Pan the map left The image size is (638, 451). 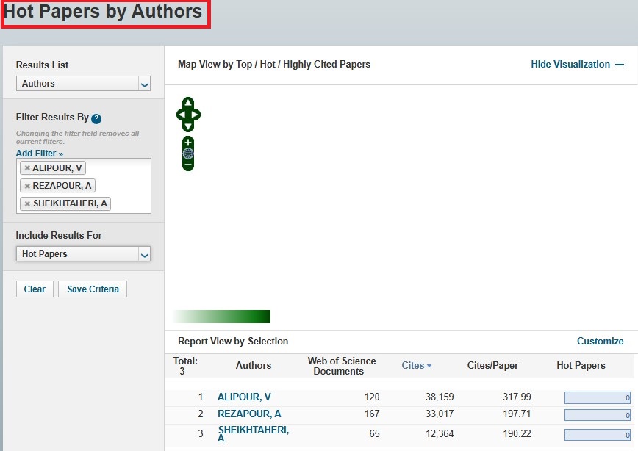click(x=181, y=115)
